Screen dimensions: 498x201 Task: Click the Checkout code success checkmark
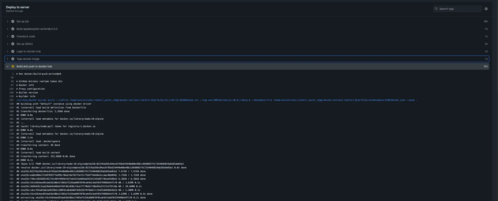13,36
